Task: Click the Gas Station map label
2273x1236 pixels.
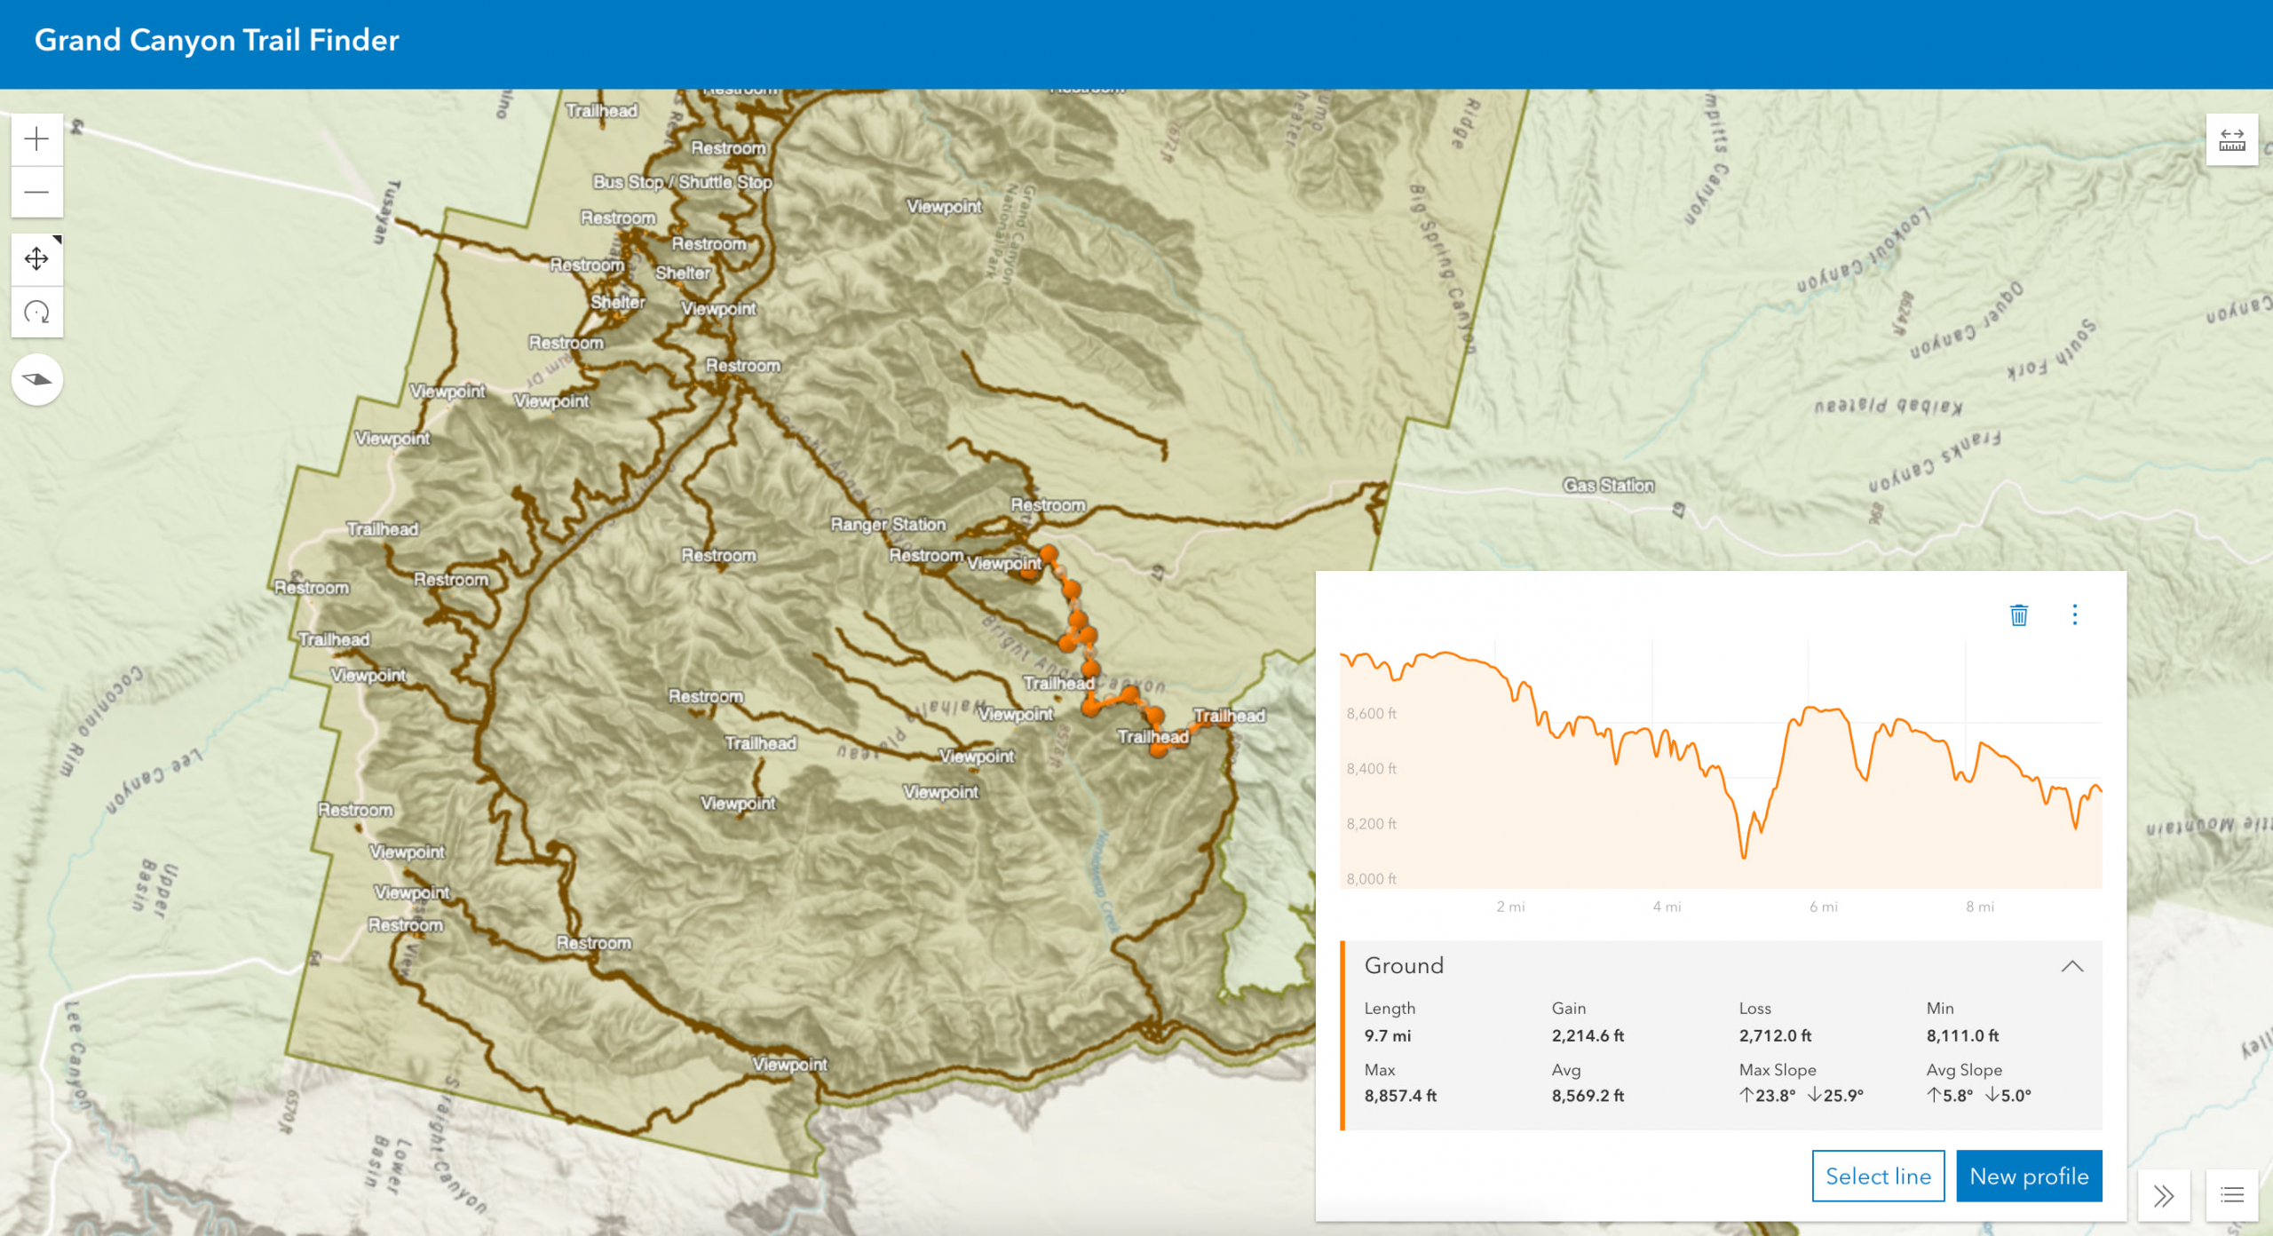Action: pyautogui.click(x=1608, y=485)
